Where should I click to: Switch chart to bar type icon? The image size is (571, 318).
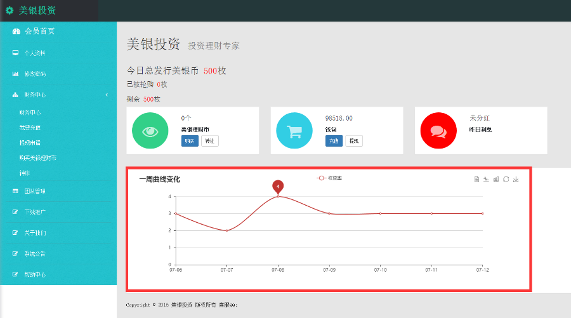pos(496,179)
